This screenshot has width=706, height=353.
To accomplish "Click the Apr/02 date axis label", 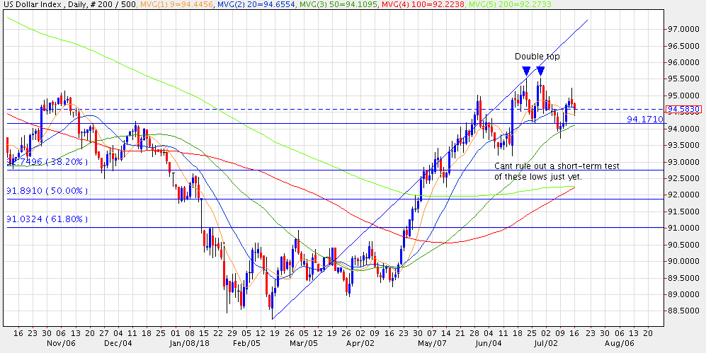I will (x=360, y=344).
